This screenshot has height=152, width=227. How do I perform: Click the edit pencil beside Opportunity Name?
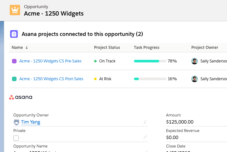145,151
